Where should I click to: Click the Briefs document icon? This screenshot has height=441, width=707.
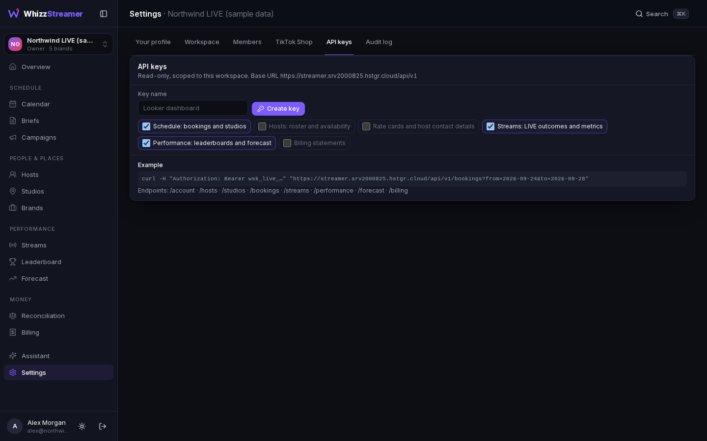(13, 121)
